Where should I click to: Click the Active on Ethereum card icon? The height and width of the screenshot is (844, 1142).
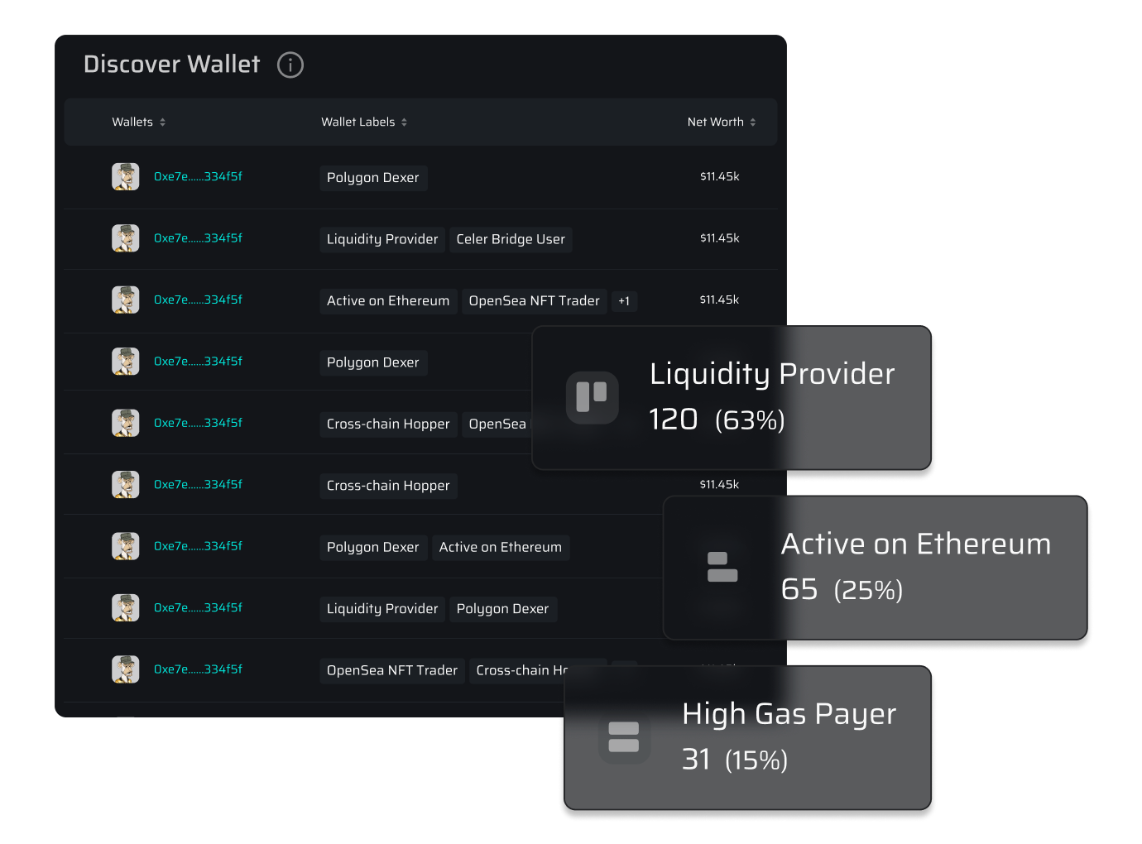pos(722,568)
